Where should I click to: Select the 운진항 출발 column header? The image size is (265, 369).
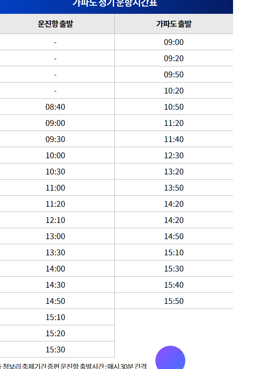point(56,24)
